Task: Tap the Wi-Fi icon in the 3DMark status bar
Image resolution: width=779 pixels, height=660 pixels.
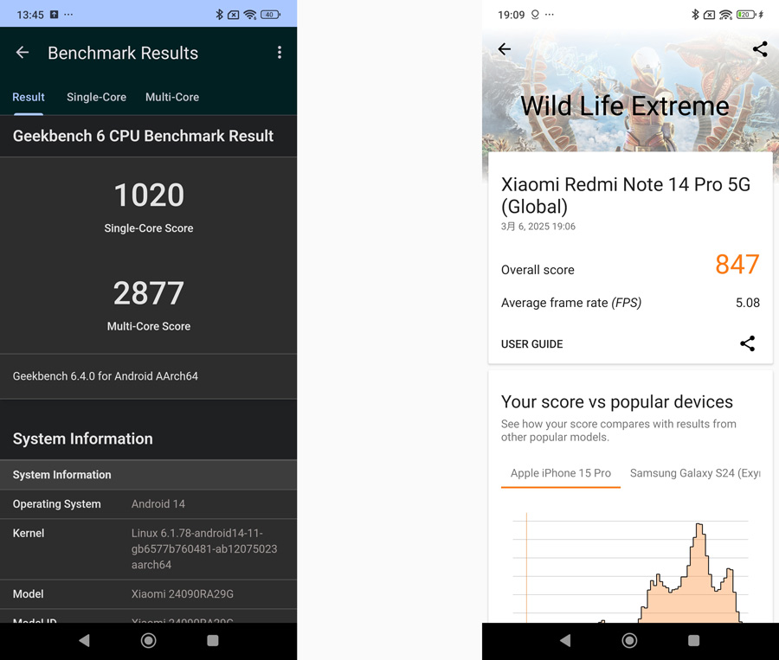Action: 726,15
